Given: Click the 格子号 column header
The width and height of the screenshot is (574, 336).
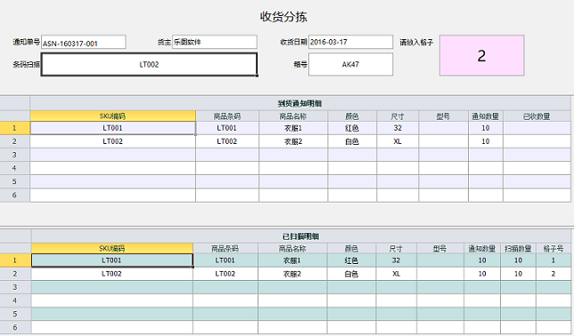Looking at the screenshot, I should tap(553, 249).
